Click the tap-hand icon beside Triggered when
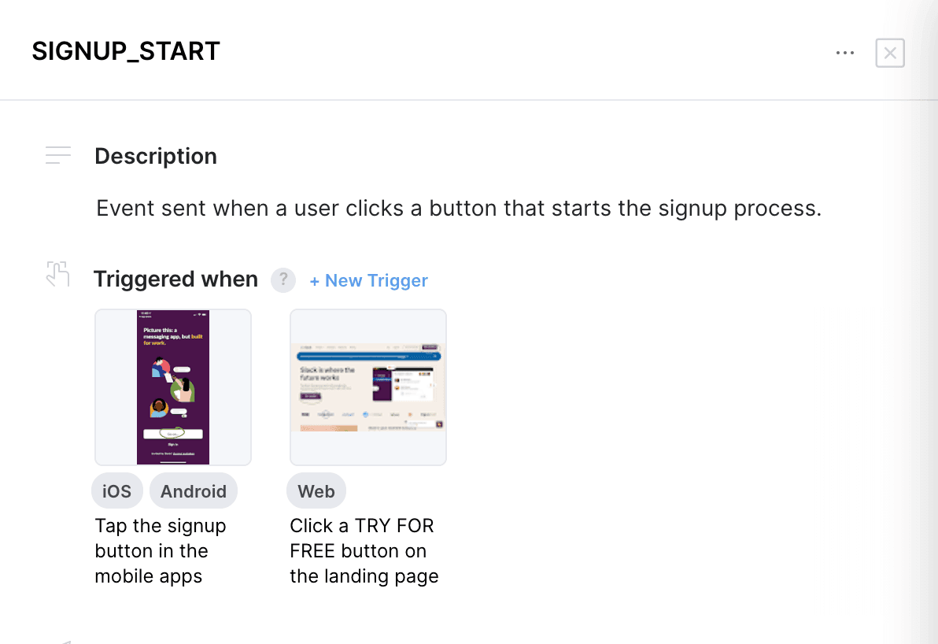This screenshot has height=644, width=938. [57, 274]
